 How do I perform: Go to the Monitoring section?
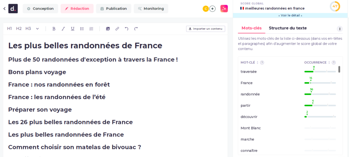[x=151, y=8]
